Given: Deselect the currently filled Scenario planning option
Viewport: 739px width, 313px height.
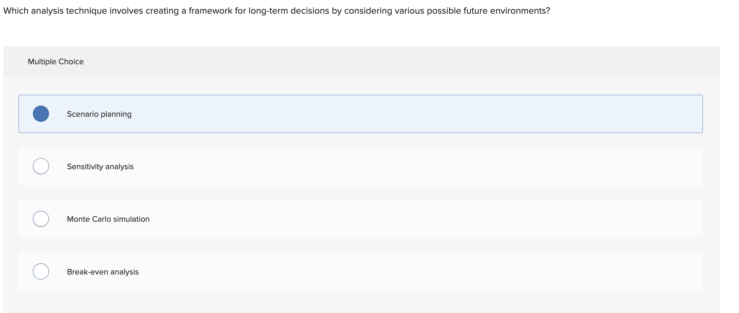Looking at the screenshot, I should [x=41, y=114].
